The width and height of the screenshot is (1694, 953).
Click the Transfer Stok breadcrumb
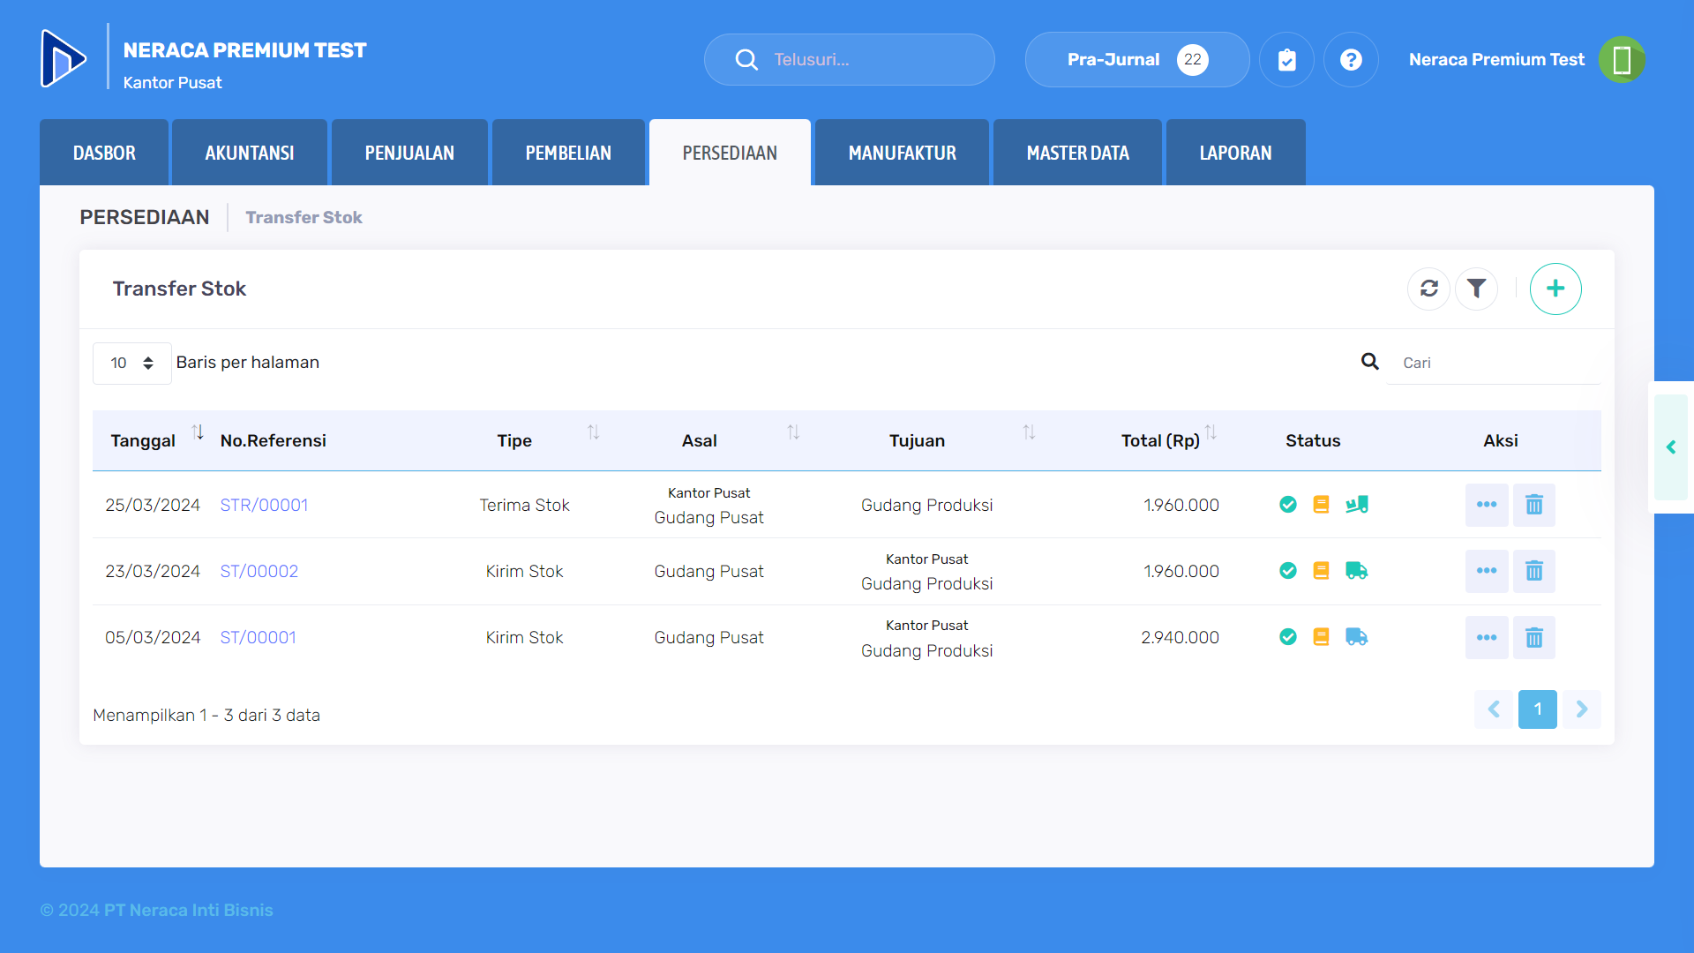[304, 217]
